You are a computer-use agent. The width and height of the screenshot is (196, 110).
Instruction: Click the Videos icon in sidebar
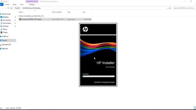[1, 32]
